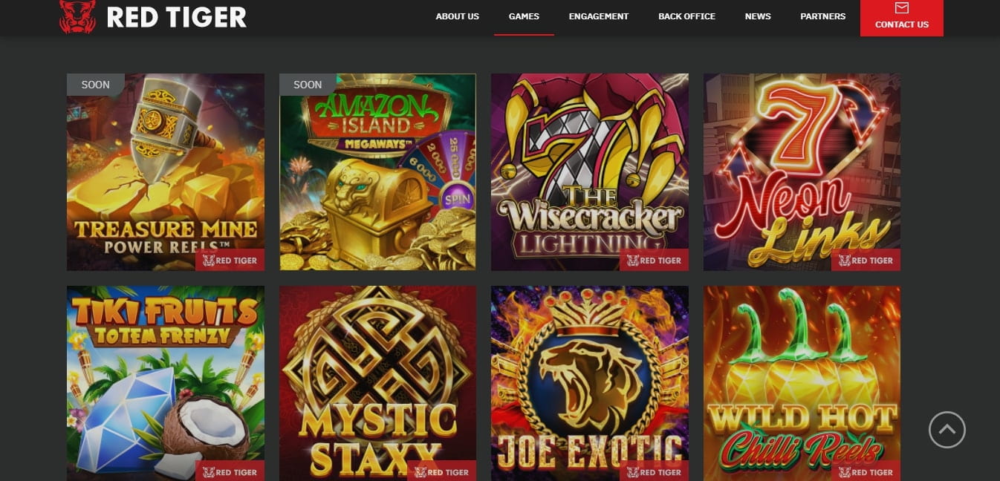Click the SOON badge on Amazon Island
Viewport: 1000px width, 481px height.
coord(307,85)
